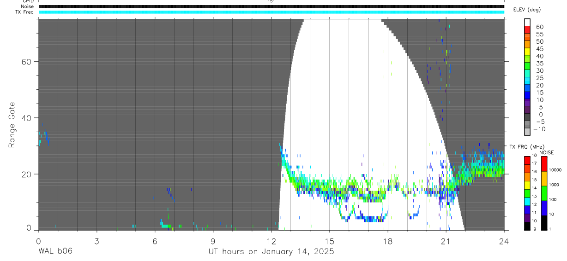Click the '9' label of the TX FRQ legend

tap(535, 229)
